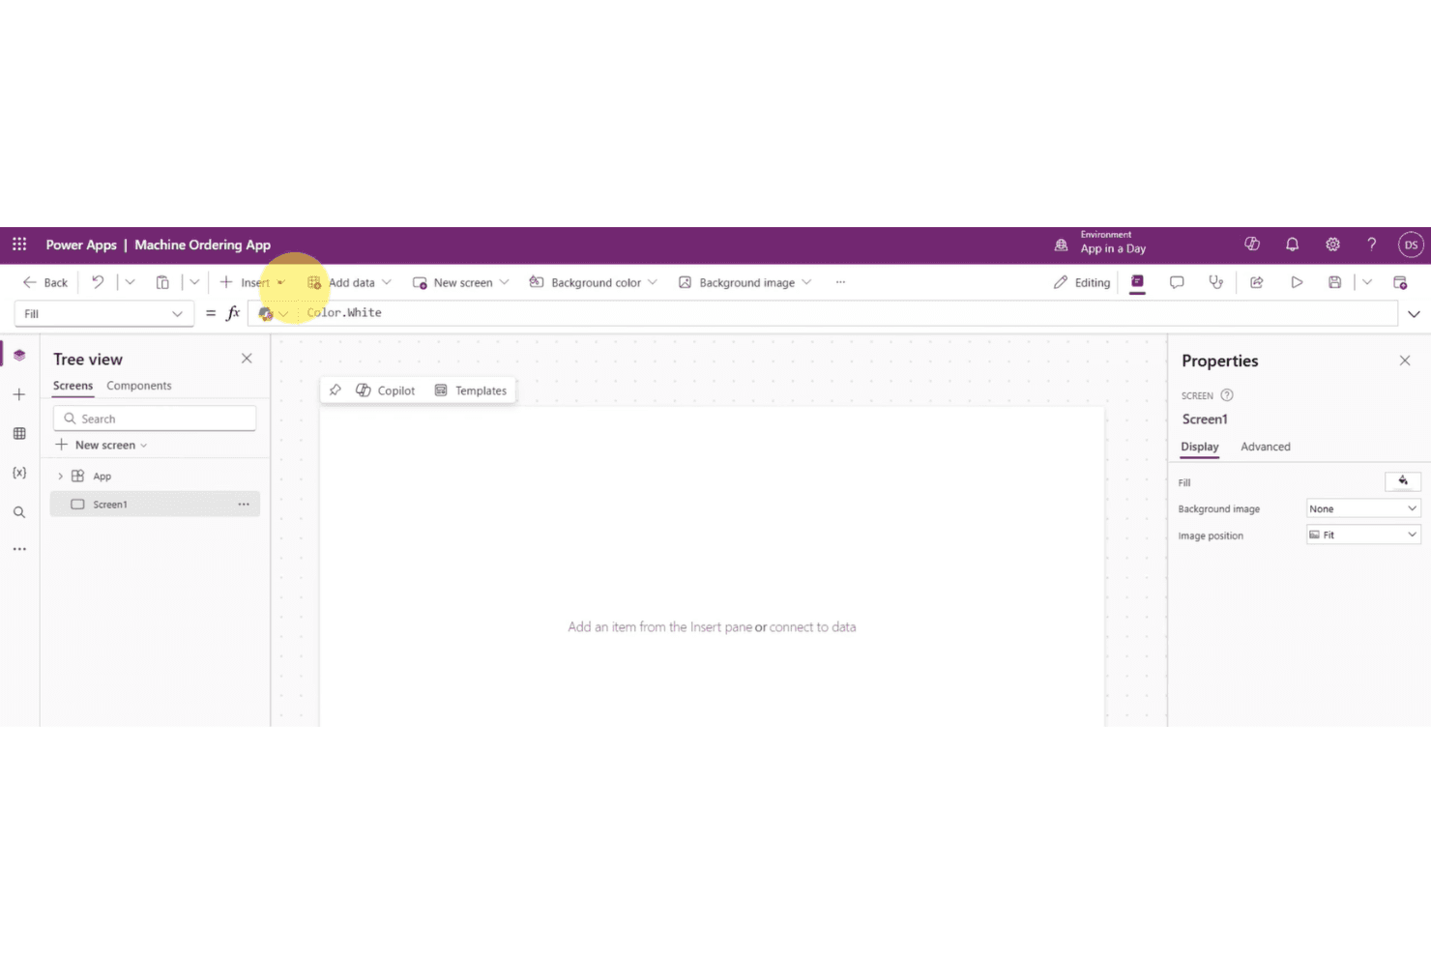Image resolution: width=1431 pixels, height=954 pixels.
Task: Open the Comments pane icon
Action: tap(1177, 282)
